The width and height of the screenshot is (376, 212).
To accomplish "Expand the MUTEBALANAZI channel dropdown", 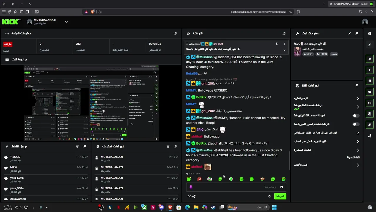I will point(66,21).
